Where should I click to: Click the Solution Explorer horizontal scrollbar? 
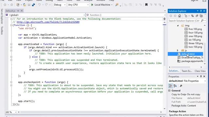coord(181,67)
